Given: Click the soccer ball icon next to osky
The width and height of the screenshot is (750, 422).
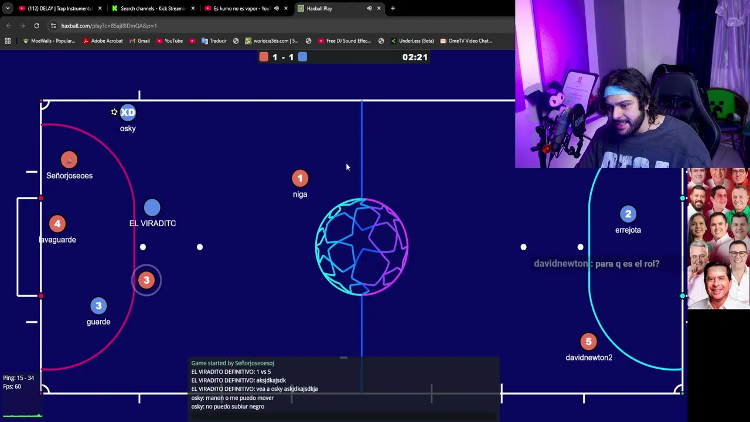Looking at the screenshot, I should [x=114, y=112].
